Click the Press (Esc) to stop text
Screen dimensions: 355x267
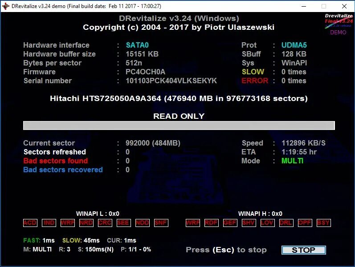point(226,250)
